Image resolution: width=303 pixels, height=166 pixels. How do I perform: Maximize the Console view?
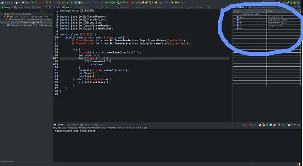[298, 125]
